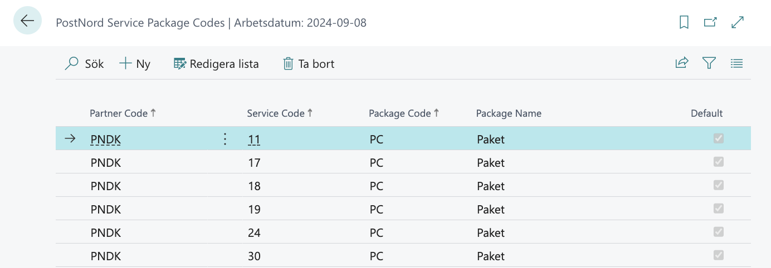Click Default column header
The height and width of the screenshot is (268, 771).
pyautogui.click(x=706, y=113)
